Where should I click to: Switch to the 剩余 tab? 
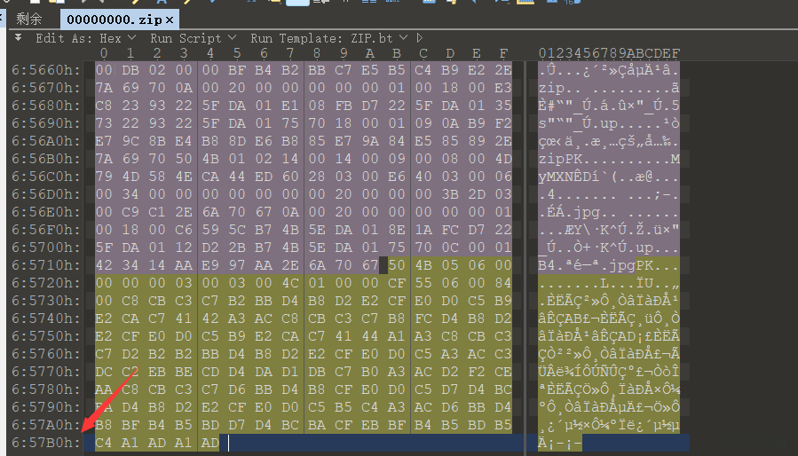28,20
